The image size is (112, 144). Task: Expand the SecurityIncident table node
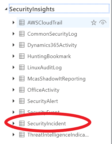pyautogui.click(x=13, y=123)
